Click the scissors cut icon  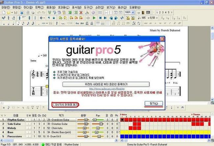87,12
